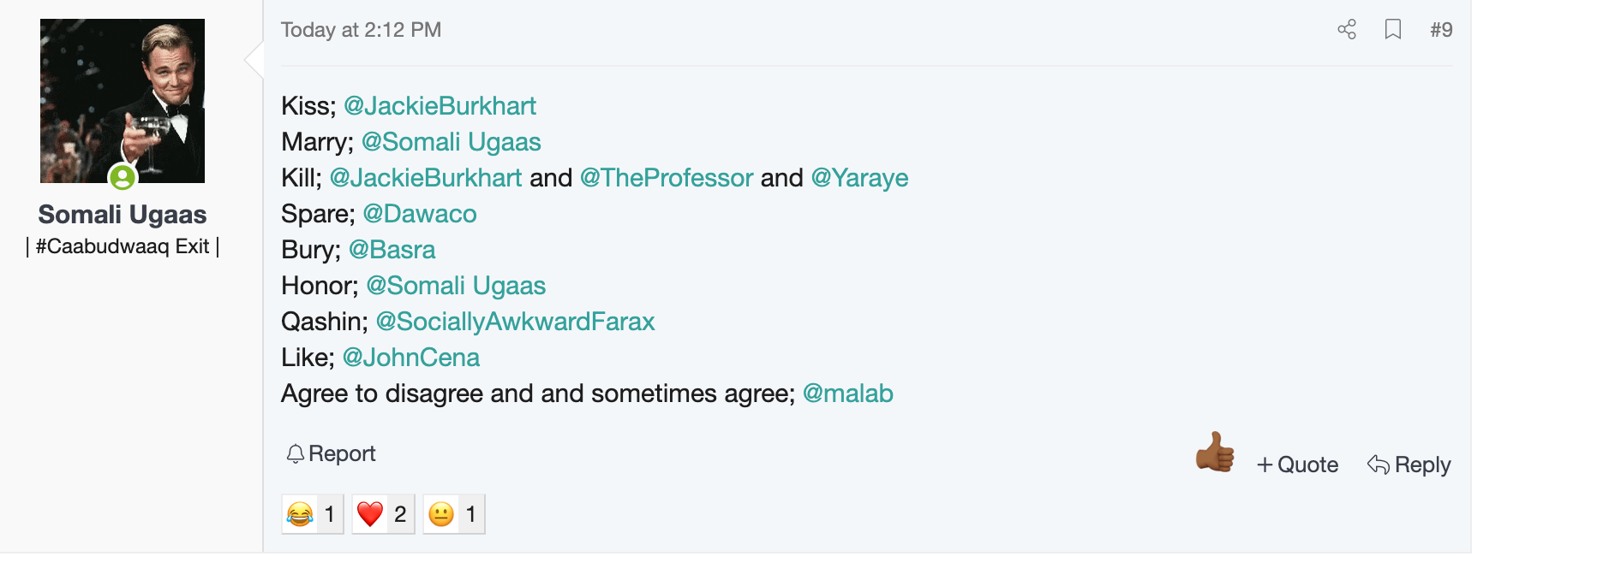Quote this post with + Quote
The width and height of the screenshot is (1597, 568).
pyautogui.click(x=1297, y=464)
